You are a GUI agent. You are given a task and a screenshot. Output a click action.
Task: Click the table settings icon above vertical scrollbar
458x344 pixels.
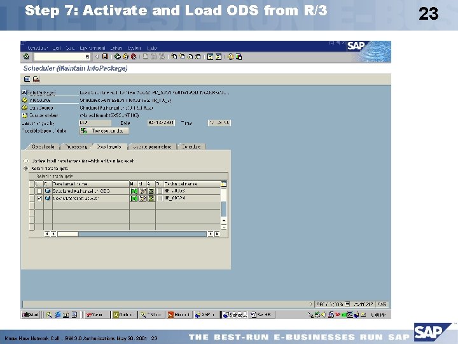click(x=224, y=183)
